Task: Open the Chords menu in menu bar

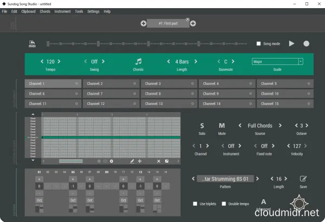Action: (x=45, y=11)
